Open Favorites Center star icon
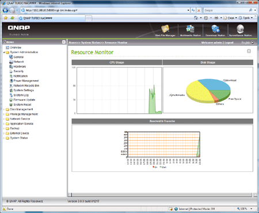 [6, 18]
